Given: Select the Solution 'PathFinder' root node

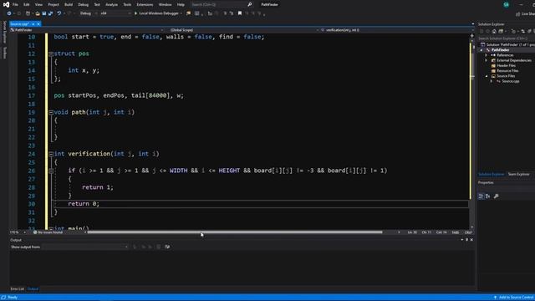Looking at the screenshot, I should click(507, 44).
